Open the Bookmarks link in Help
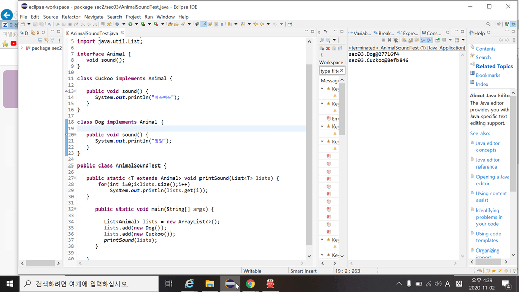Viewport: 519px width, 292px height. point(488,75)
